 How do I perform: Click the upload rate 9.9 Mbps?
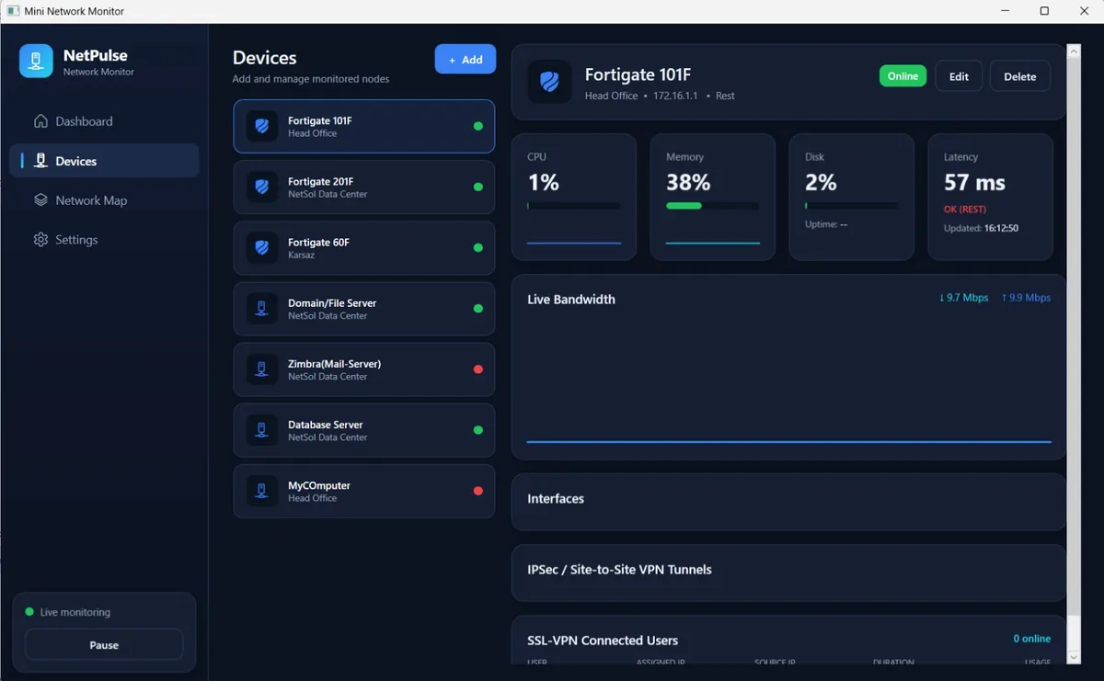point(1026,298)
